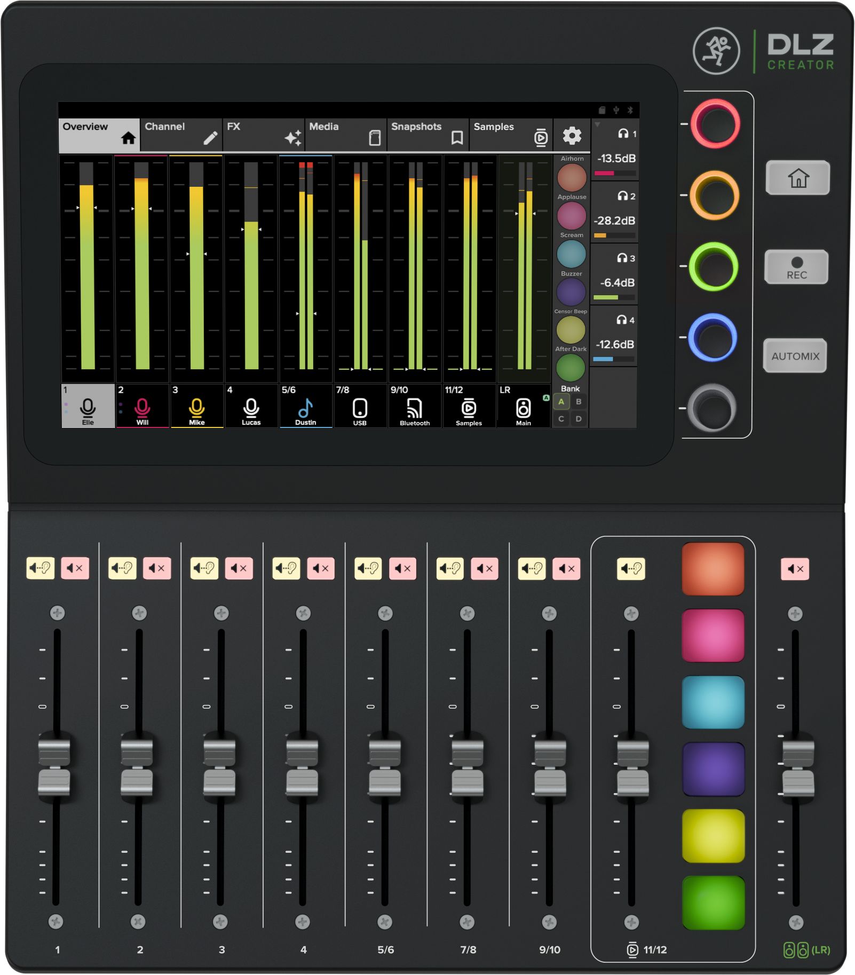Select the Main LR speaker icon
855x975 pixels.
coord(523,408)
